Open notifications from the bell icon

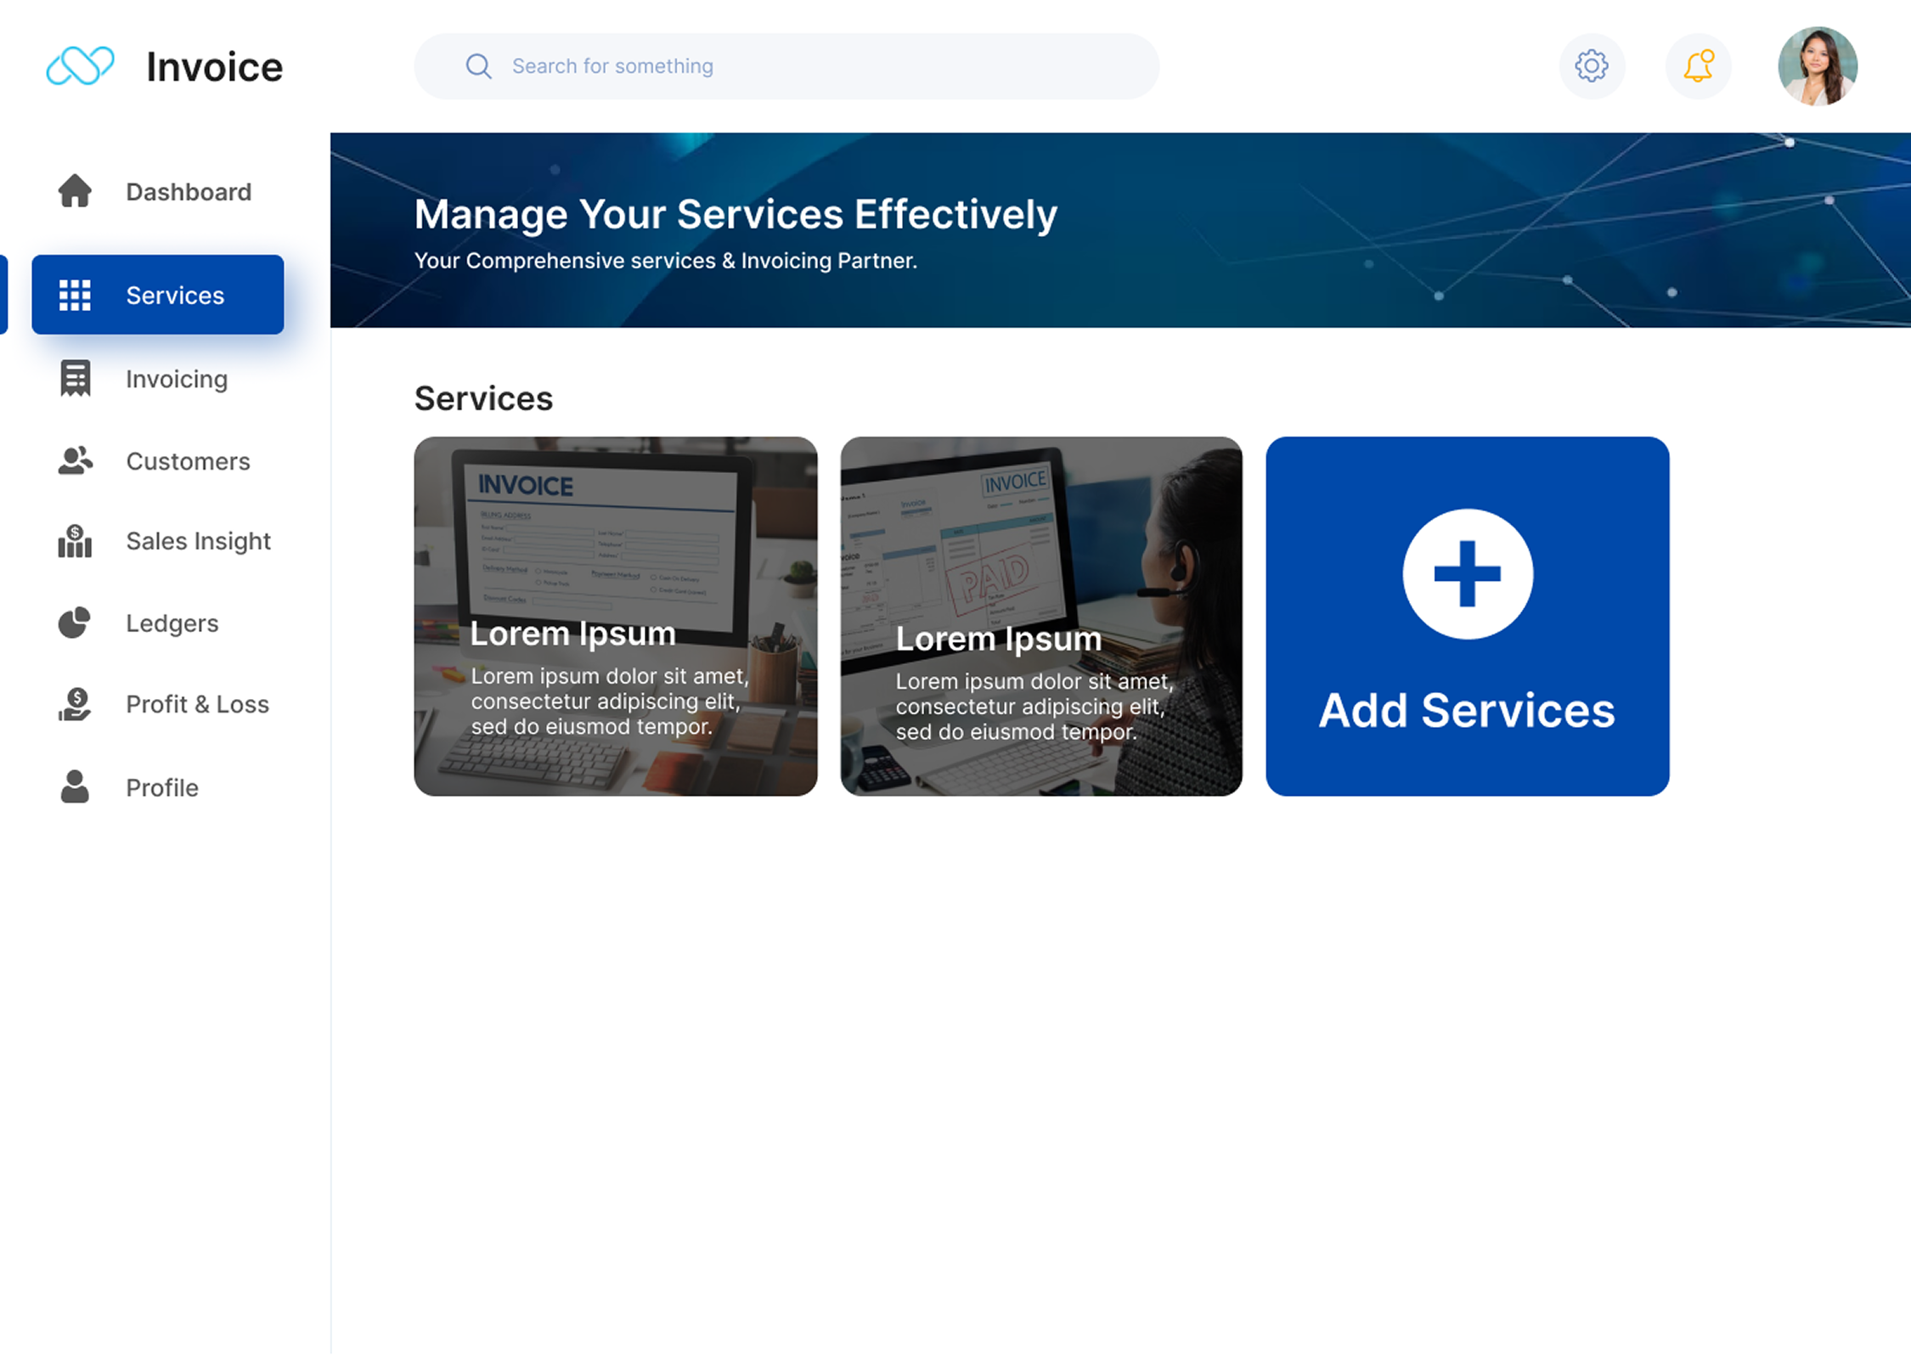(1698, 66)
